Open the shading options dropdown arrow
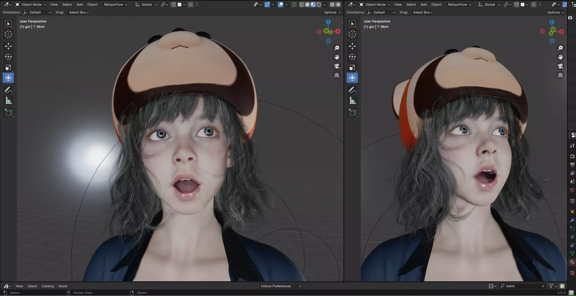Viewport: 576px width, 296px height. 324,5
